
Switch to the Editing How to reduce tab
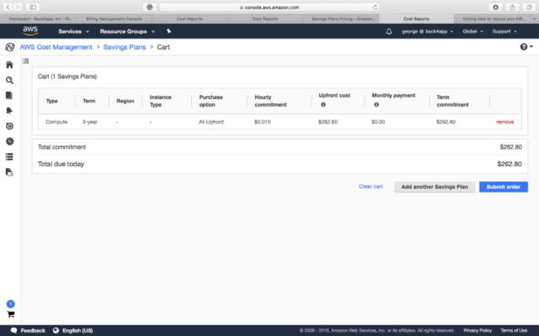(x=492, y=19)
